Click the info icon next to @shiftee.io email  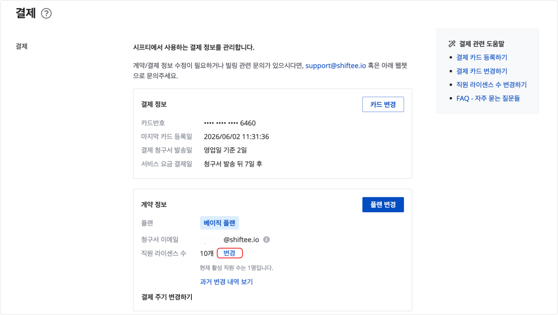point(267,239)
